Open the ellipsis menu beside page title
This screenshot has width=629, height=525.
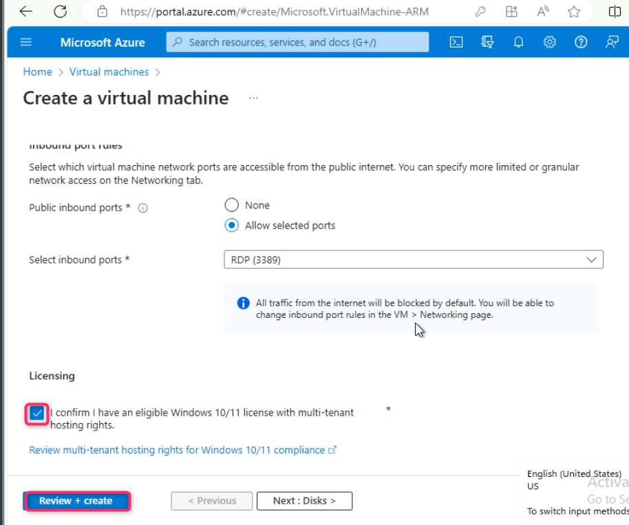pos(253,98)
